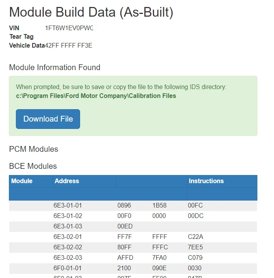Image resolution: width=274 pixels, height=278 pixels.
Task: Select the Module column header
Action: click(22, 181)
